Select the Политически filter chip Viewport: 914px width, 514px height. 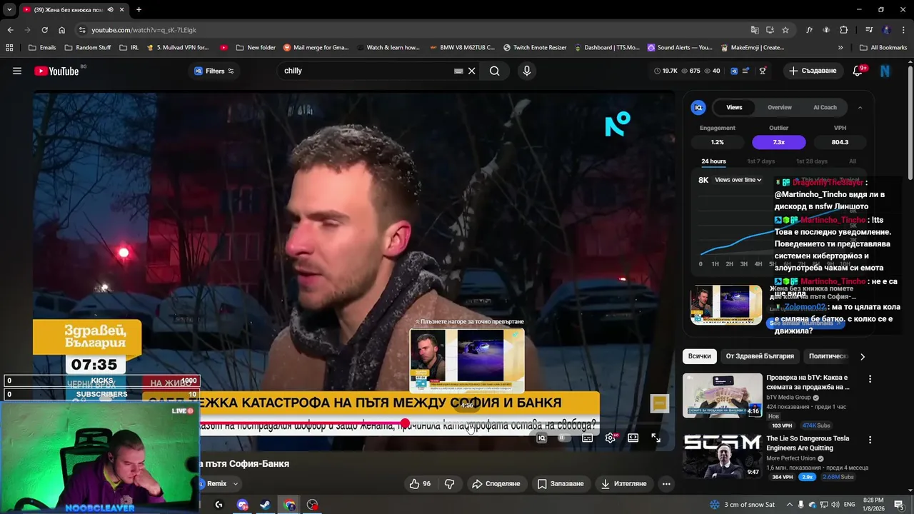[x=828, y=356]
